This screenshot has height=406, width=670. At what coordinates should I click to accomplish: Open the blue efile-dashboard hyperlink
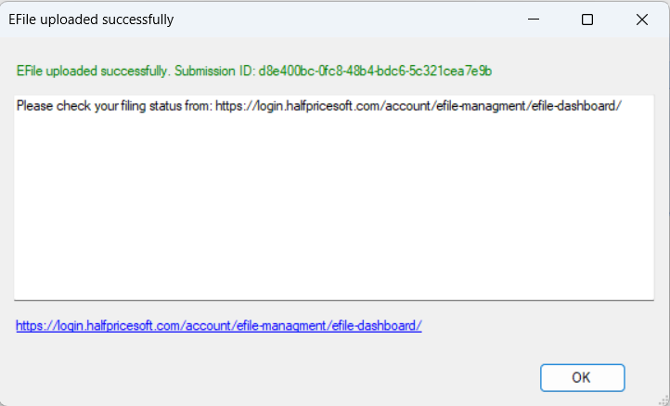click(219, 326)
